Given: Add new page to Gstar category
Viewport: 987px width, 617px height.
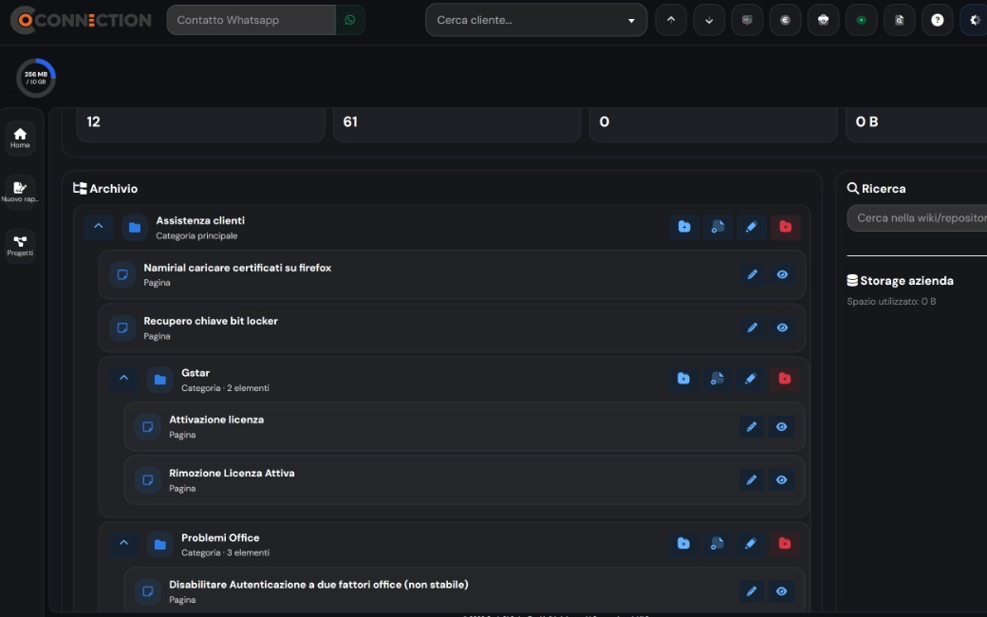Looking at the screenshot, I should pos(717,379).
